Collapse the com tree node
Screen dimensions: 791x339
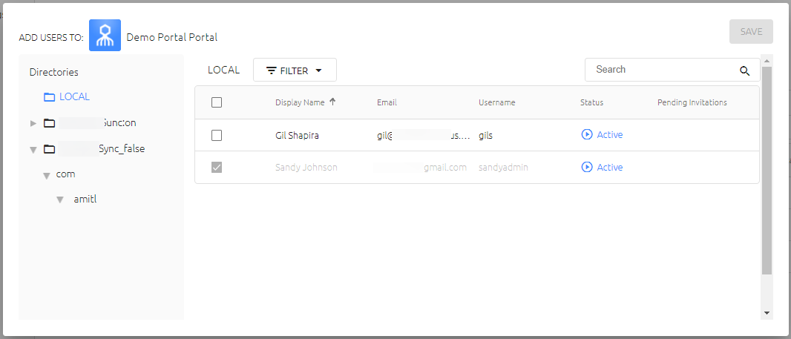tap(47, 176)
